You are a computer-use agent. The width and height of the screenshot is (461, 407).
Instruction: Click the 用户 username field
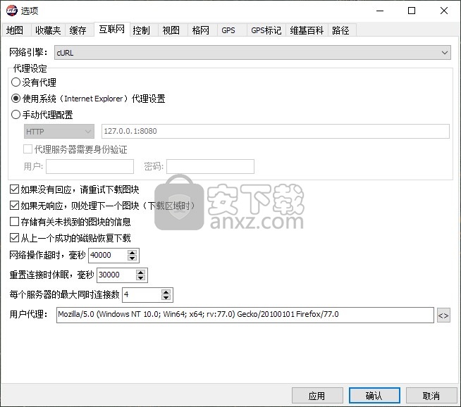pyautogui.click(x=90, y=166)
